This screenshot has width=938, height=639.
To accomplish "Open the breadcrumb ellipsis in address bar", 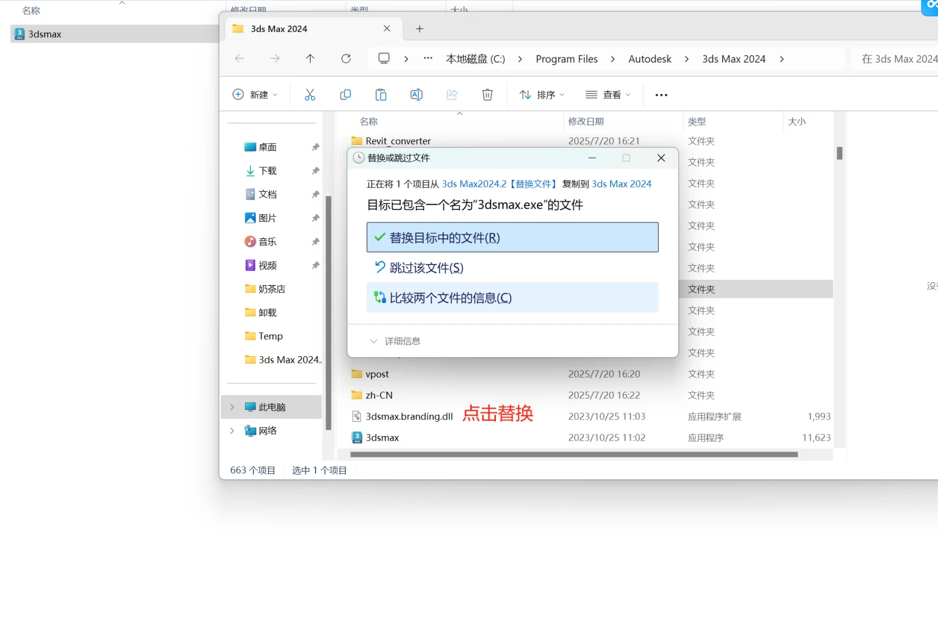I will point(428,58).
